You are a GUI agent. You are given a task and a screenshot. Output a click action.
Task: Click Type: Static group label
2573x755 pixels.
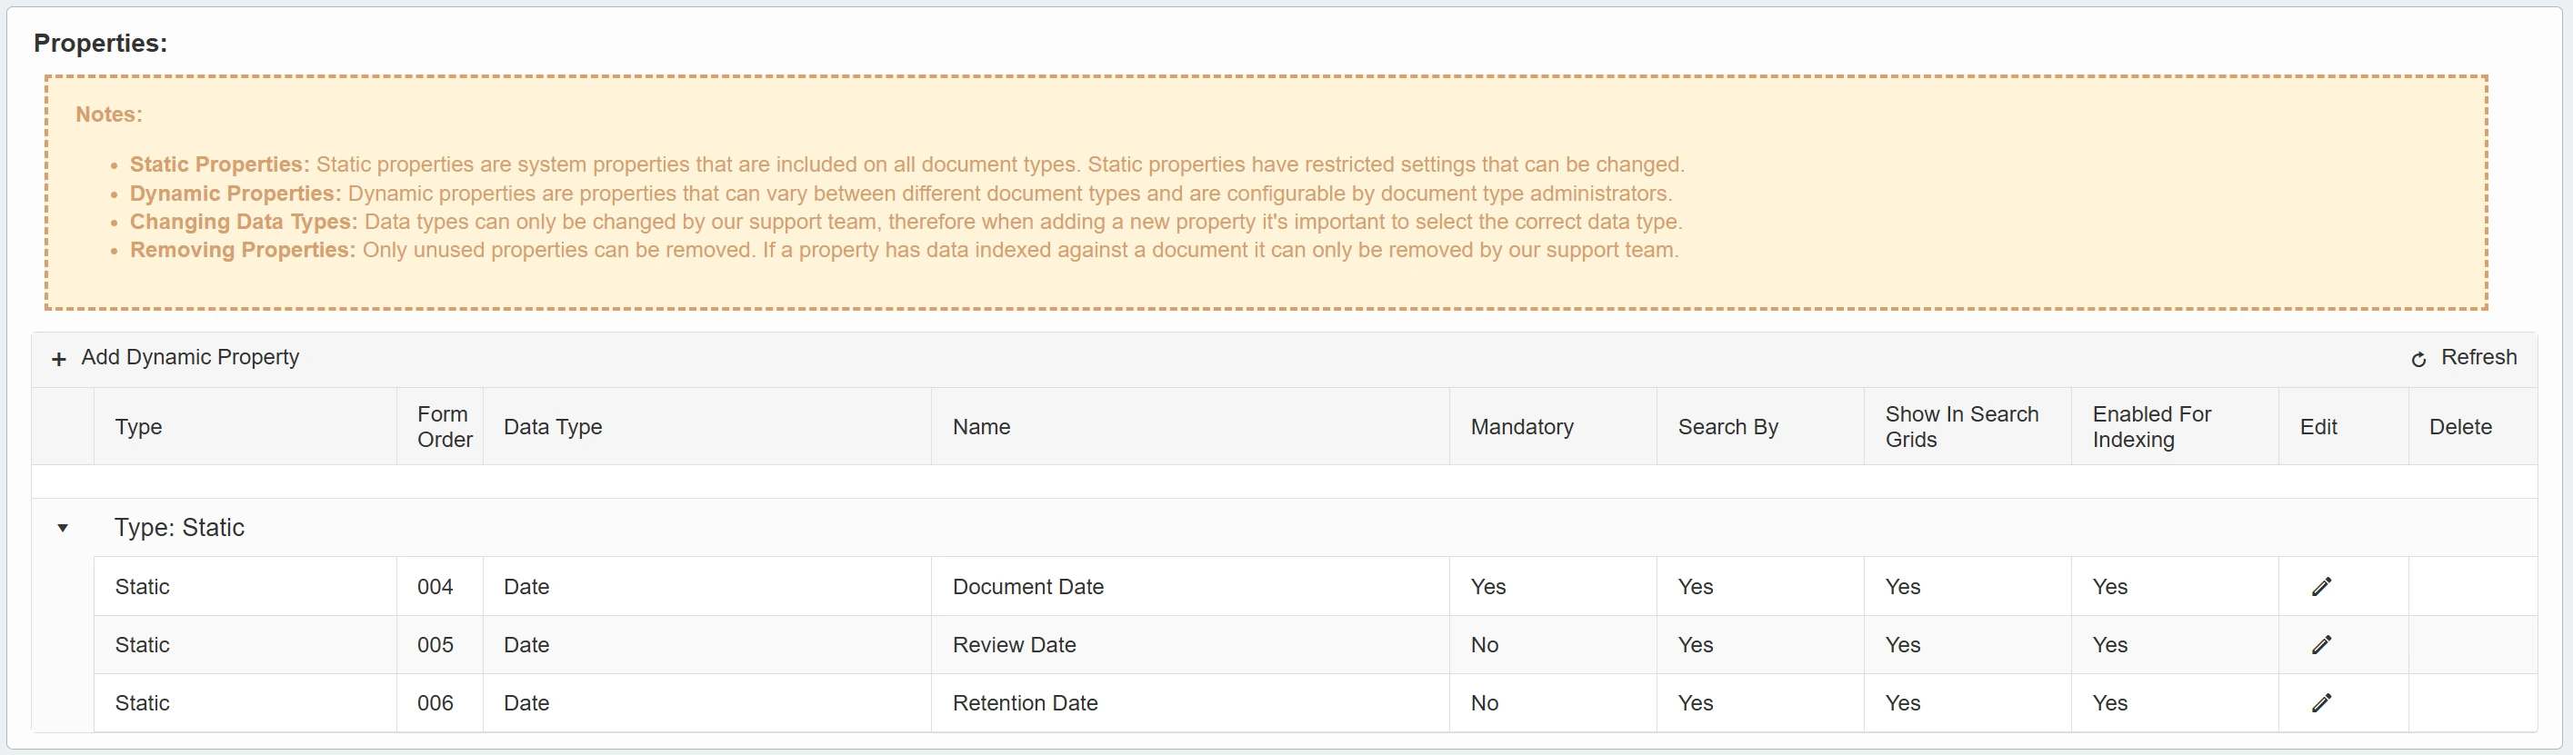179,527
